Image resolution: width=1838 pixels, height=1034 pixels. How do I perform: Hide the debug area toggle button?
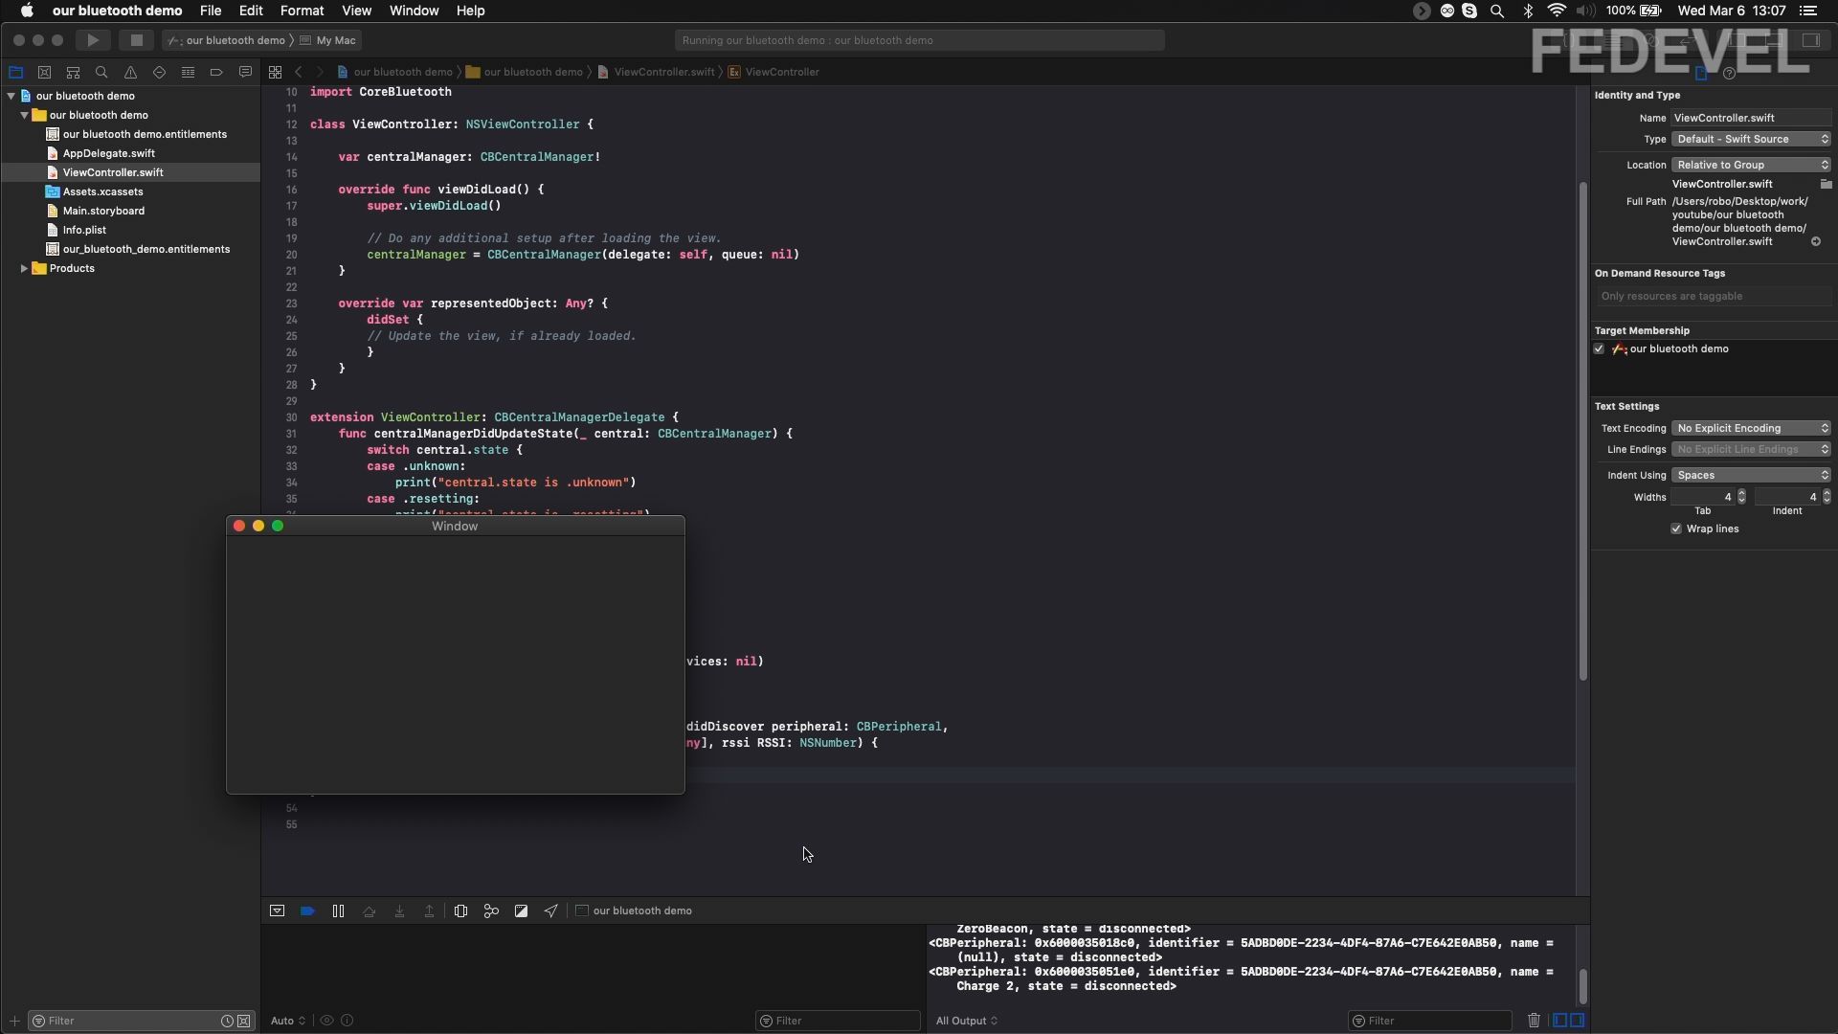[x=277, y=911]
